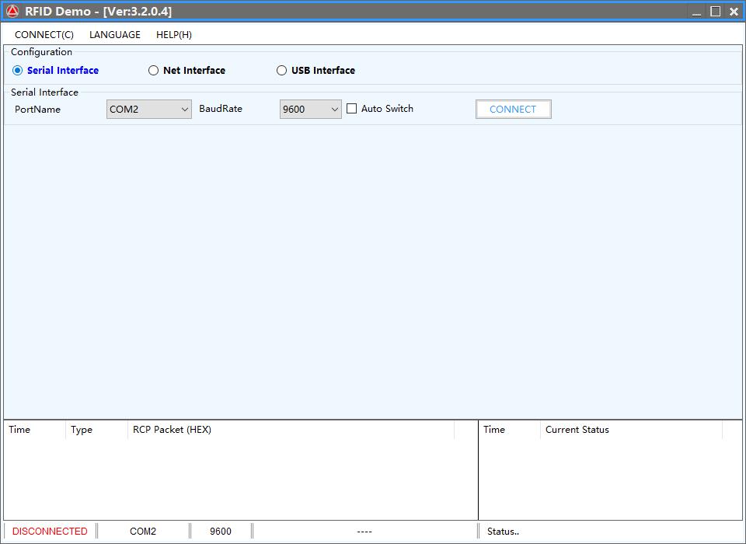Switch to USB Interface mode
The height and width of the screenshot is (544, 746).
282,71
